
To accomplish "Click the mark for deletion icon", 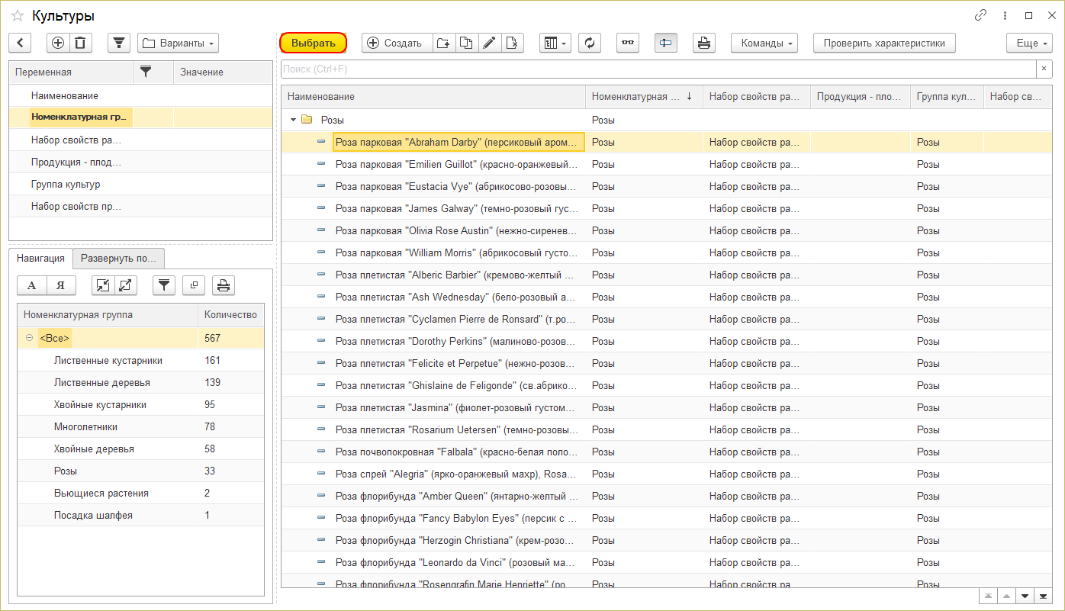I will pos(512,43).
